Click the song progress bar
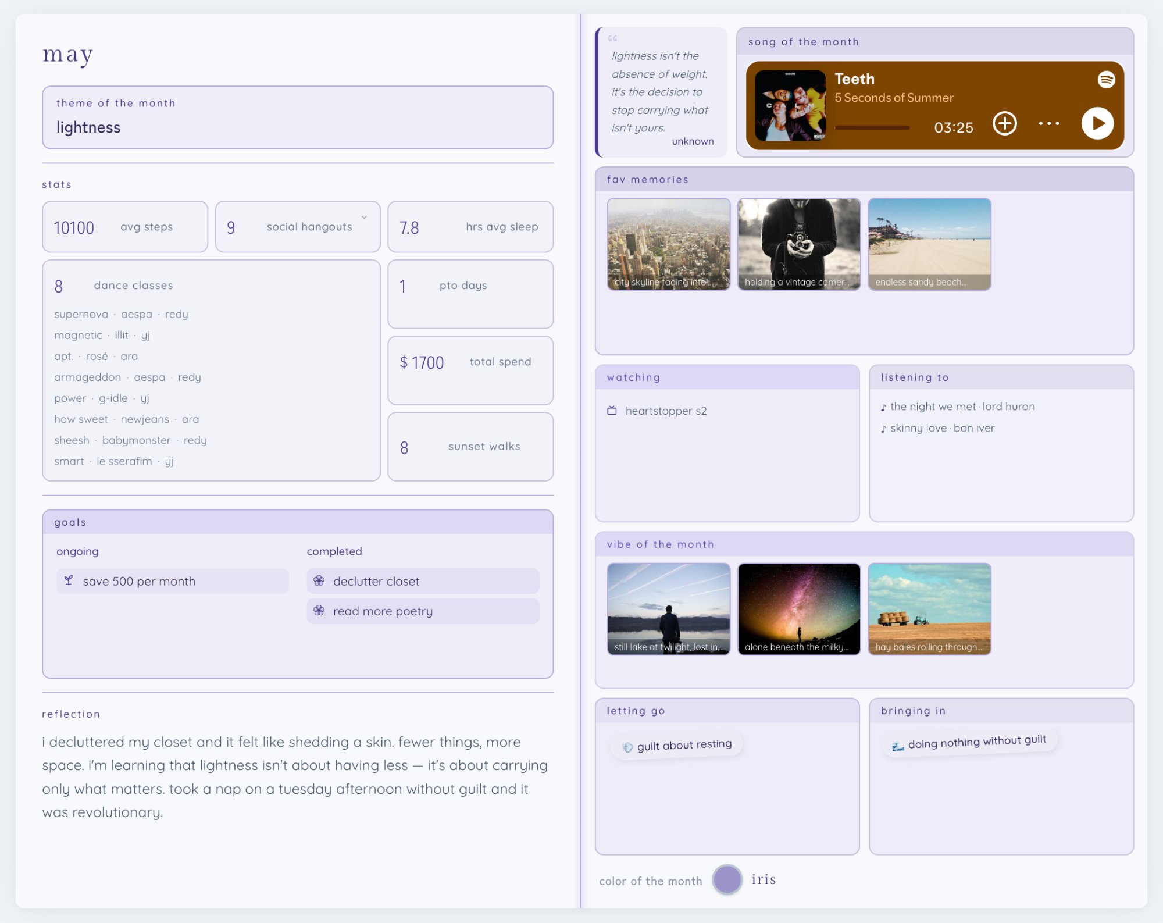 click(x=871, y=127)
